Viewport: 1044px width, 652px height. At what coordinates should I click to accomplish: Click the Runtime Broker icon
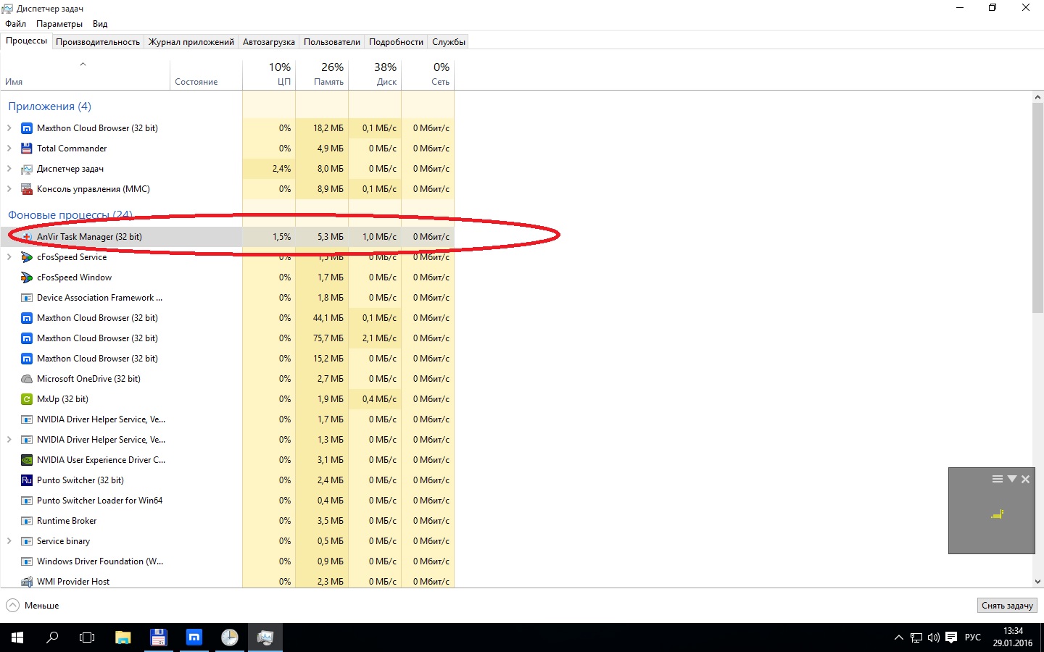tap(27, 521)
